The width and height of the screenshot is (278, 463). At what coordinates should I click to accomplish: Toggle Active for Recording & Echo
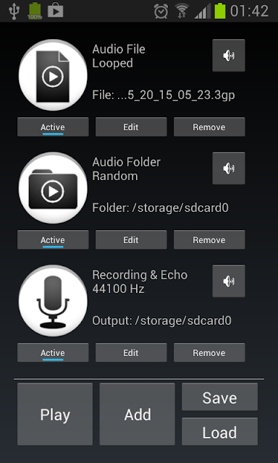(x=53, y=352)
